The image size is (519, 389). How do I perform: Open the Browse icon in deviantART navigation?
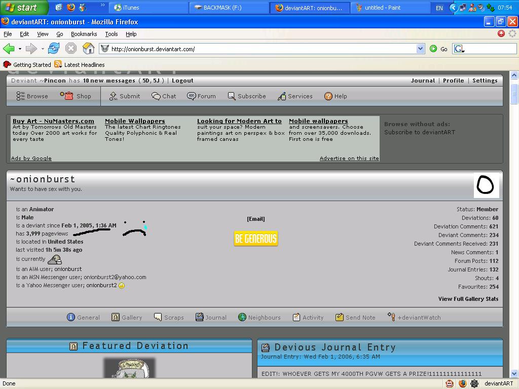tap(20, 96)
